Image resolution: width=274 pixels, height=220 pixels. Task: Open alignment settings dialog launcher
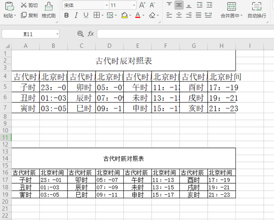[267, 22]
